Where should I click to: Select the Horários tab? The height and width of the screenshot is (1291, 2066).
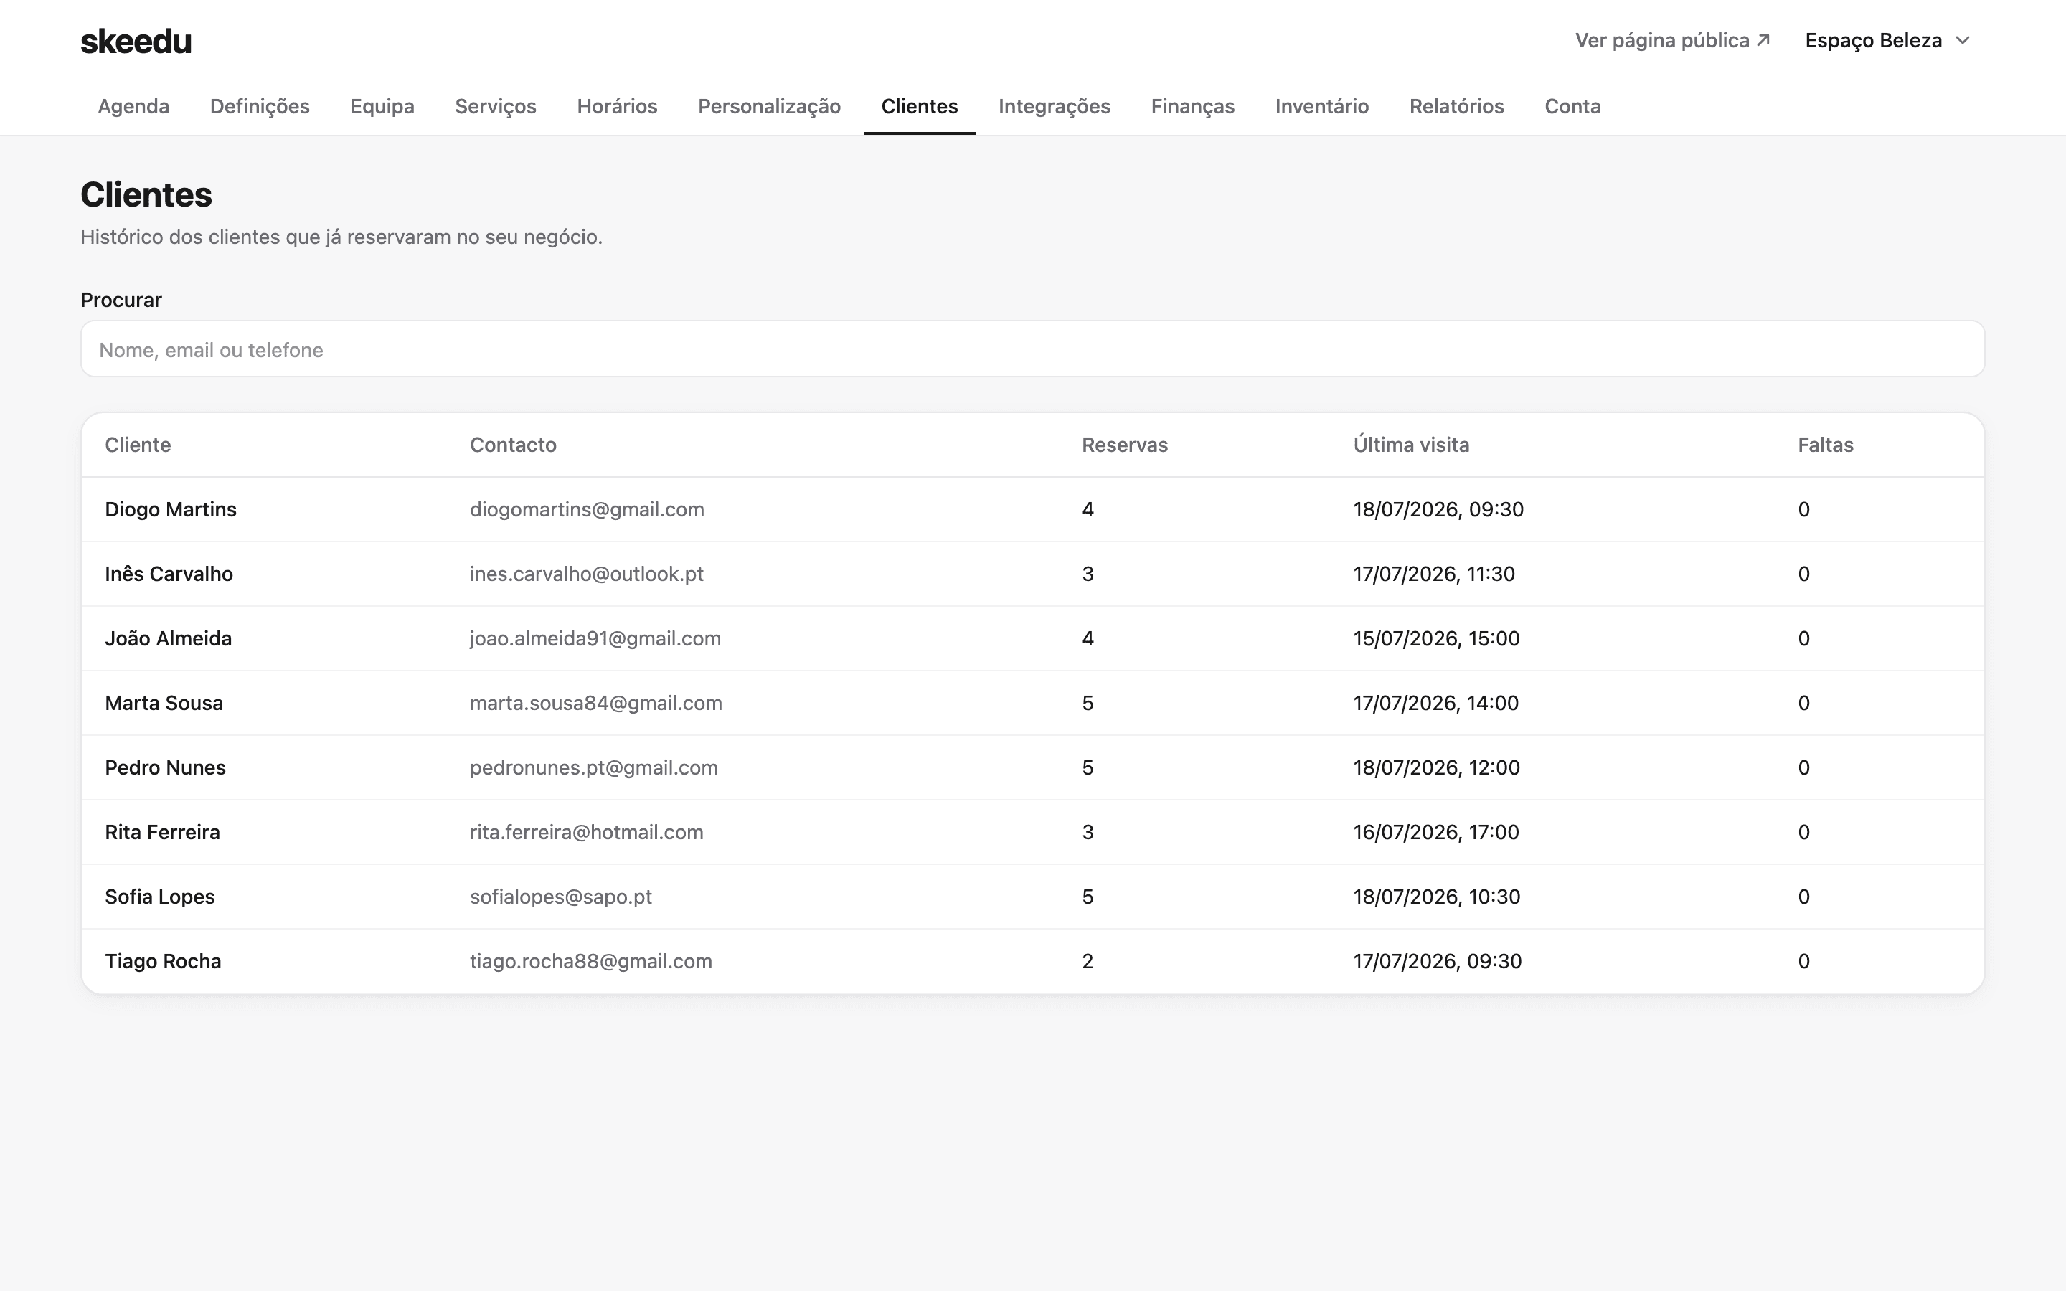click(x=617, y=106)
